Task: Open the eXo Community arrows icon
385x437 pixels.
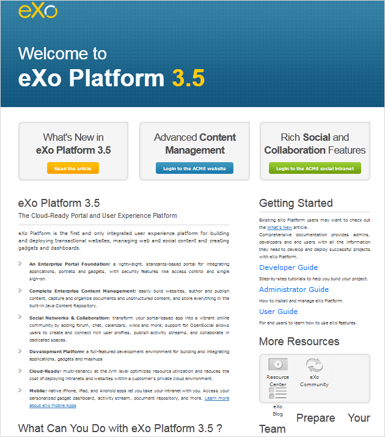Action: click(x=314, y=365)
